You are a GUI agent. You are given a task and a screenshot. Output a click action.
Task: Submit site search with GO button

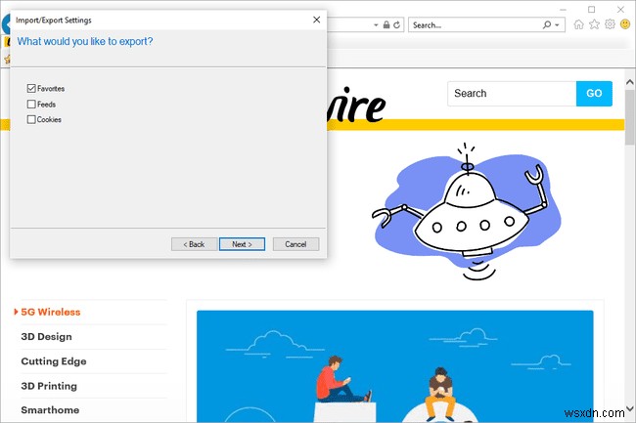pyautogui.click(x=594, y=94)
